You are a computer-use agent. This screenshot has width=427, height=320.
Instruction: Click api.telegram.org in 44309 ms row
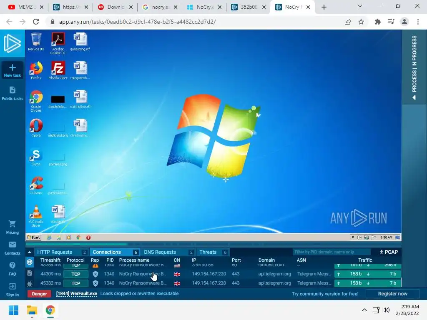[x=274, y=274]
